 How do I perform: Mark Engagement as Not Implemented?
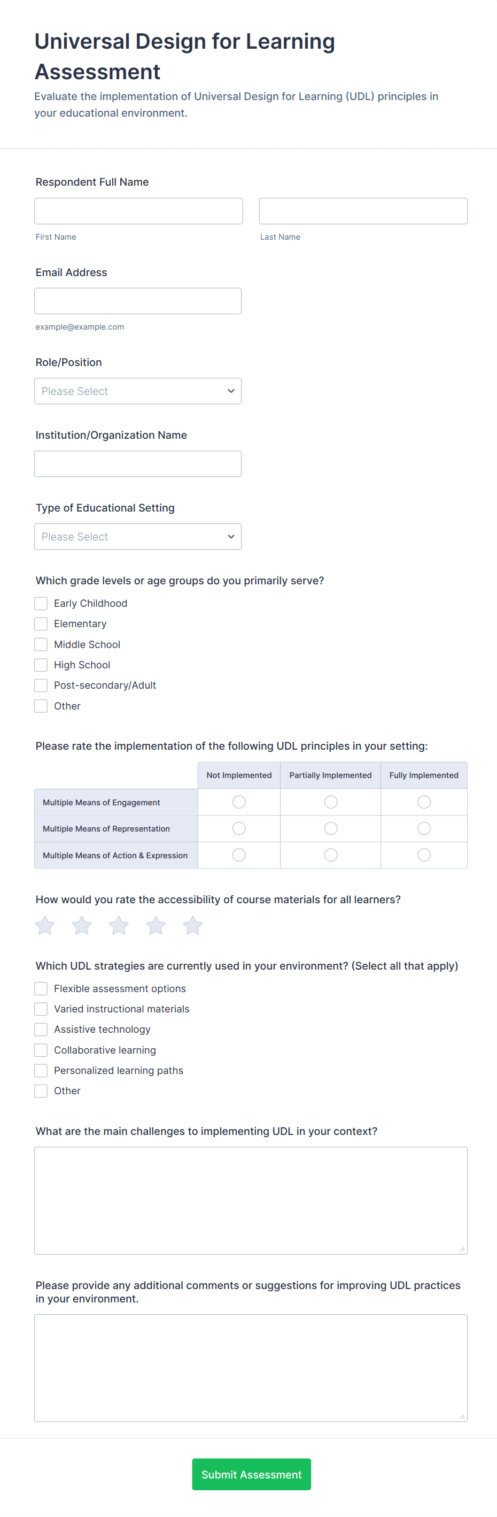click(x=239, y=802)
